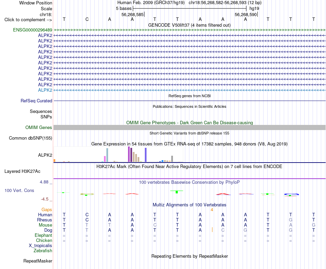The image size is (326, 269).
Task: Open the 'OMIM Gene Phenotypes' track title
Action: (189, 123)
